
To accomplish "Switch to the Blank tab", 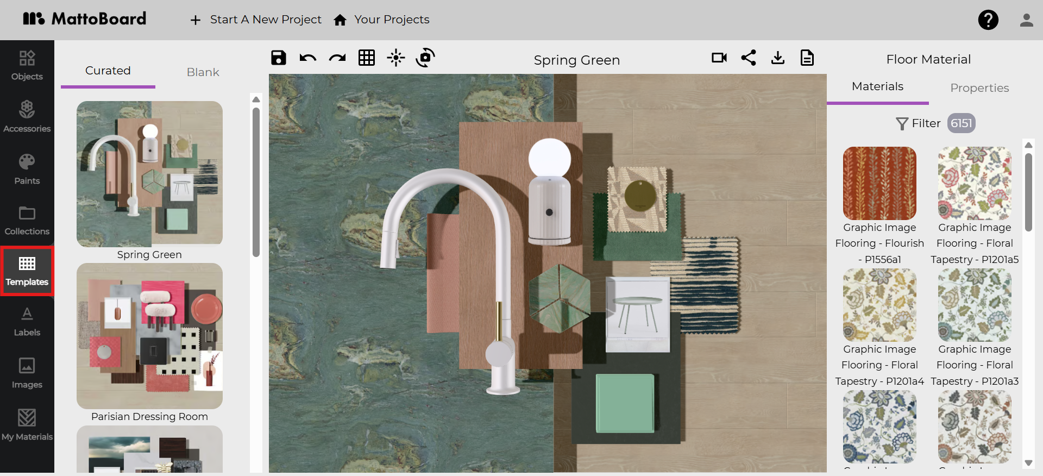I will (x=203, y=72).
